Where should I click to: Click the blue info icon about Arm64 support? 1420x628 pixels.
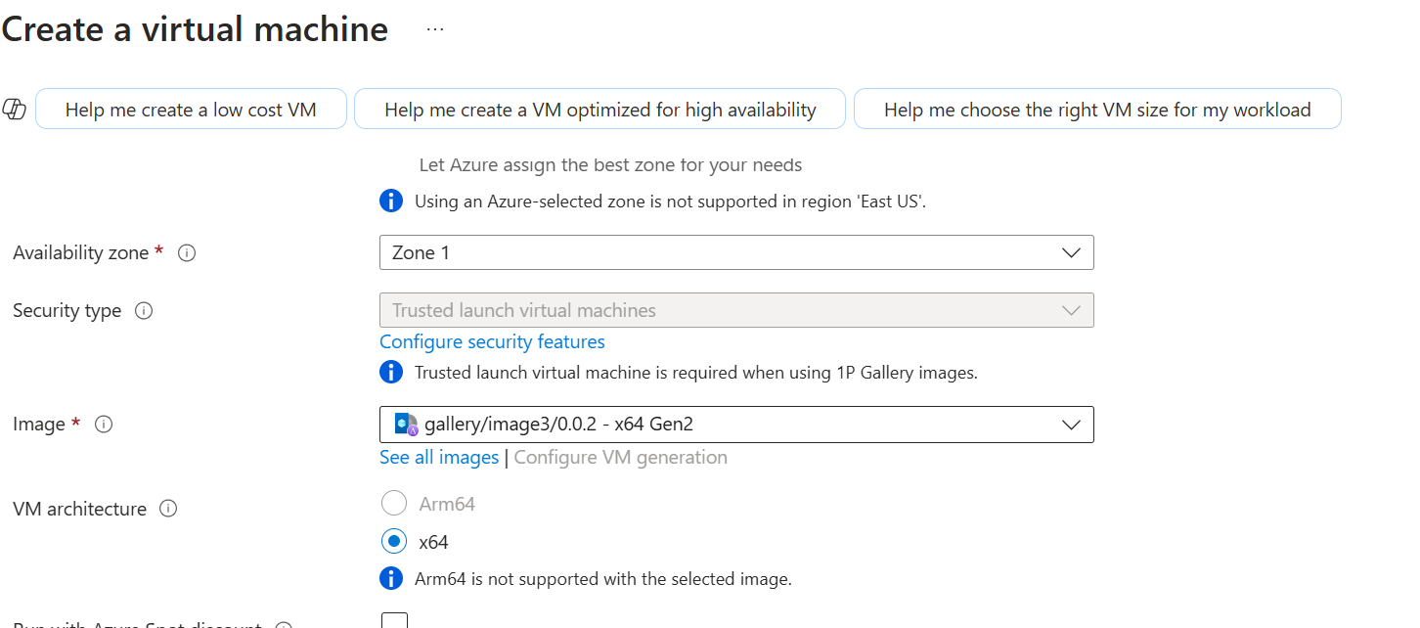pos(391,578)
